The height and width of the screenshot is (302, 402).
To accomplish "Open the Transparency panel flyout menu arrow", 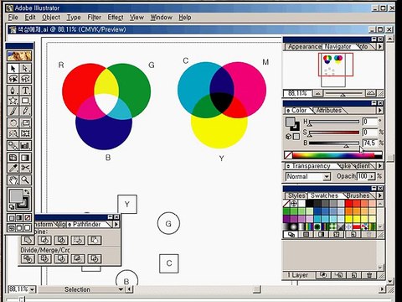I will click(380, 166).
